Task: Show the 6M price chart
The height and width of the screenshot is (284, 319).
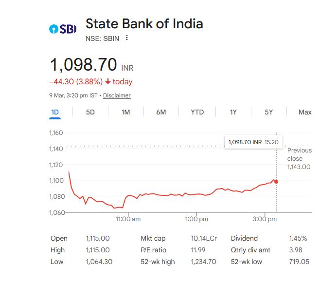Action: click(161, 112)
